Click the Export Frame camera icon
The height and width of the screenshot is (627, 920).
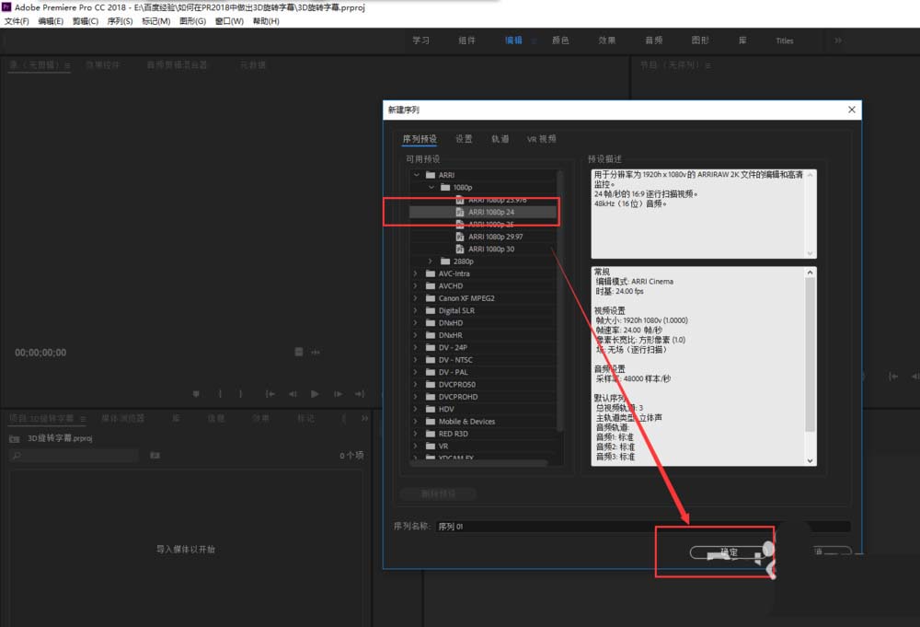click(x=316, y=352)
